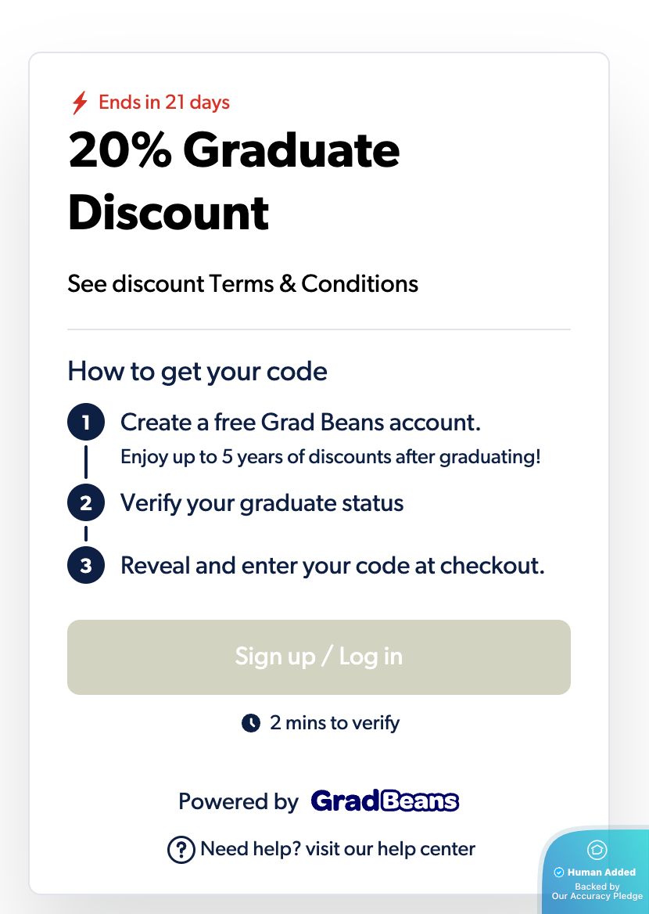Click the step 3 number circle
The image size is (649, 914).
(x=86, y=565)
